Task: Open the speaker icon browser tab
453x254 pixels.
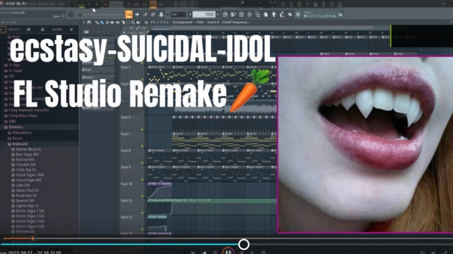Action: [x=29, y=30]
